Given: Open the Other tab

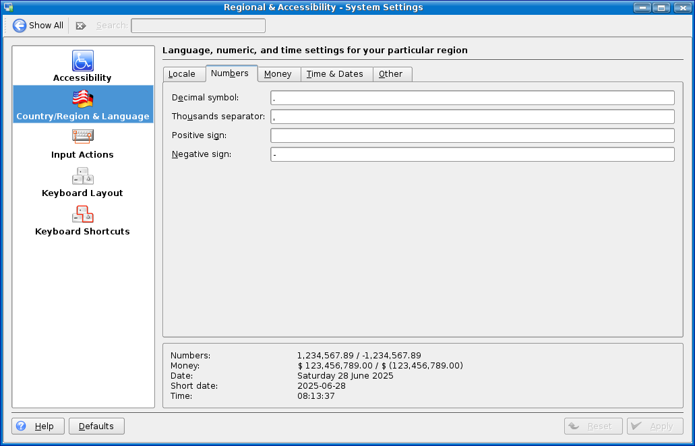Looking at the screenshot, I should pyautogui.click(x=391, y=74).
